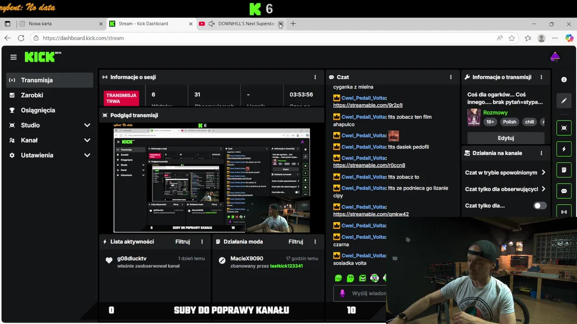Open the three-dot menu of Działania na kanale
This screenshot has height=324, width=577.
point(541,153)
